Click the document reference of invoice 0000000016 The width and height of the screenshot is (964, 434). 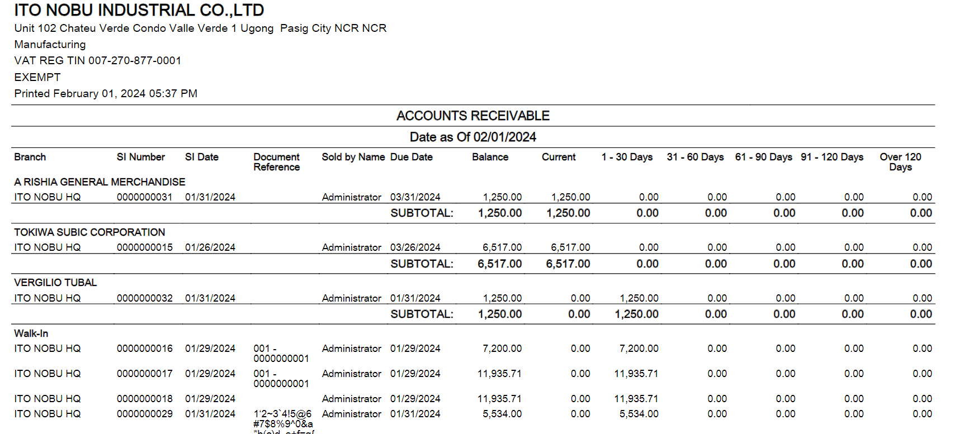(281, 354)
